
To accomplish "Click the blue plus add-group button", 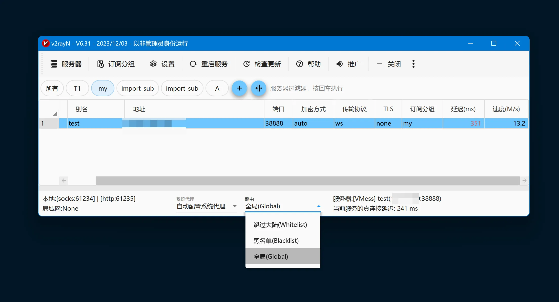I will [x=239, y=88].
